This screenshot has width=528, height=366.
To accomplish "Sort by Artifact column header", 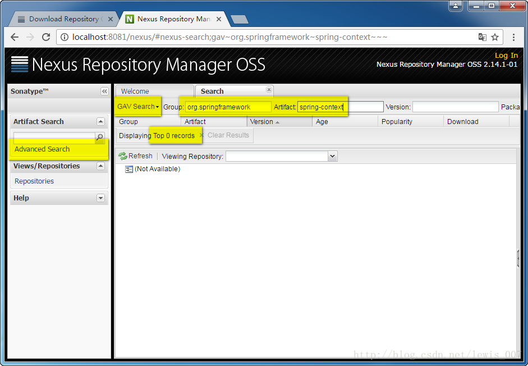I will [213, 122].
